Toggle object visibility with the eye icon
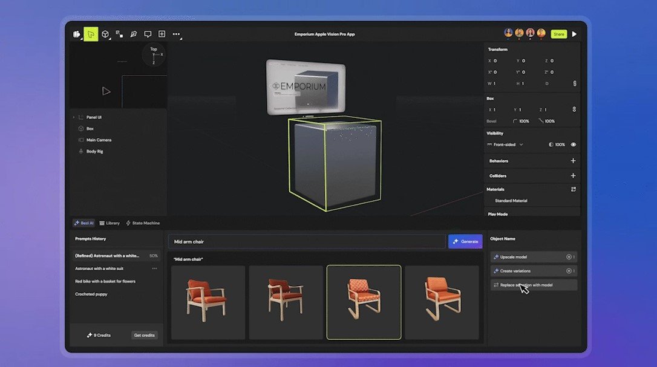The height and width of the screenshot is (367, 657). [x=574, y=145]
